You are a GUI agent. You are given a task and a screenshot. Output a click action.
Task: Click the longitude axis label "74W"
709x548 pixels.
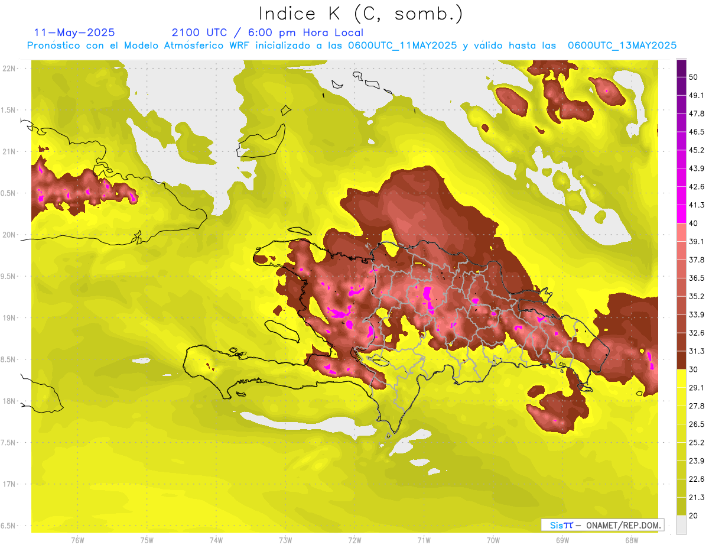pos(216,540)
